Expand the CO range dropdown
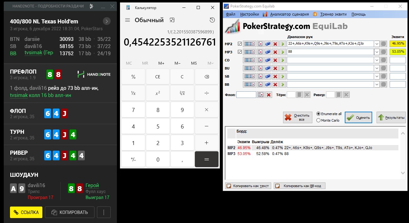 pyautogui.click(x=377, y=60)
